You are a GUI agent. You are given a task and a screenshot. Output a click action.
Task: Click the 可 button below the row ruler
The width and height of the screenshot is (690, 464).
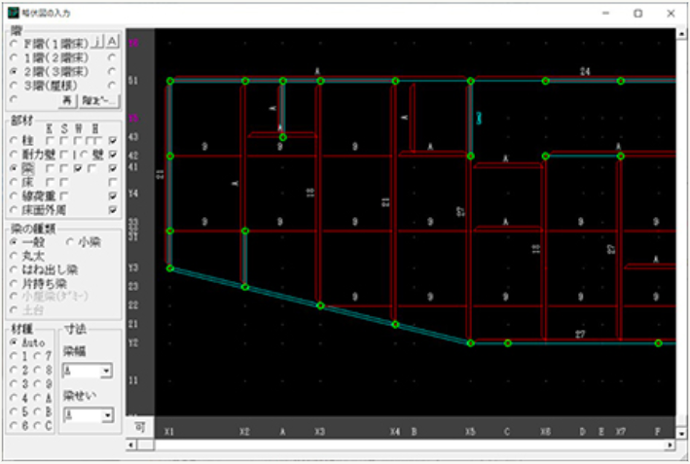139,426
